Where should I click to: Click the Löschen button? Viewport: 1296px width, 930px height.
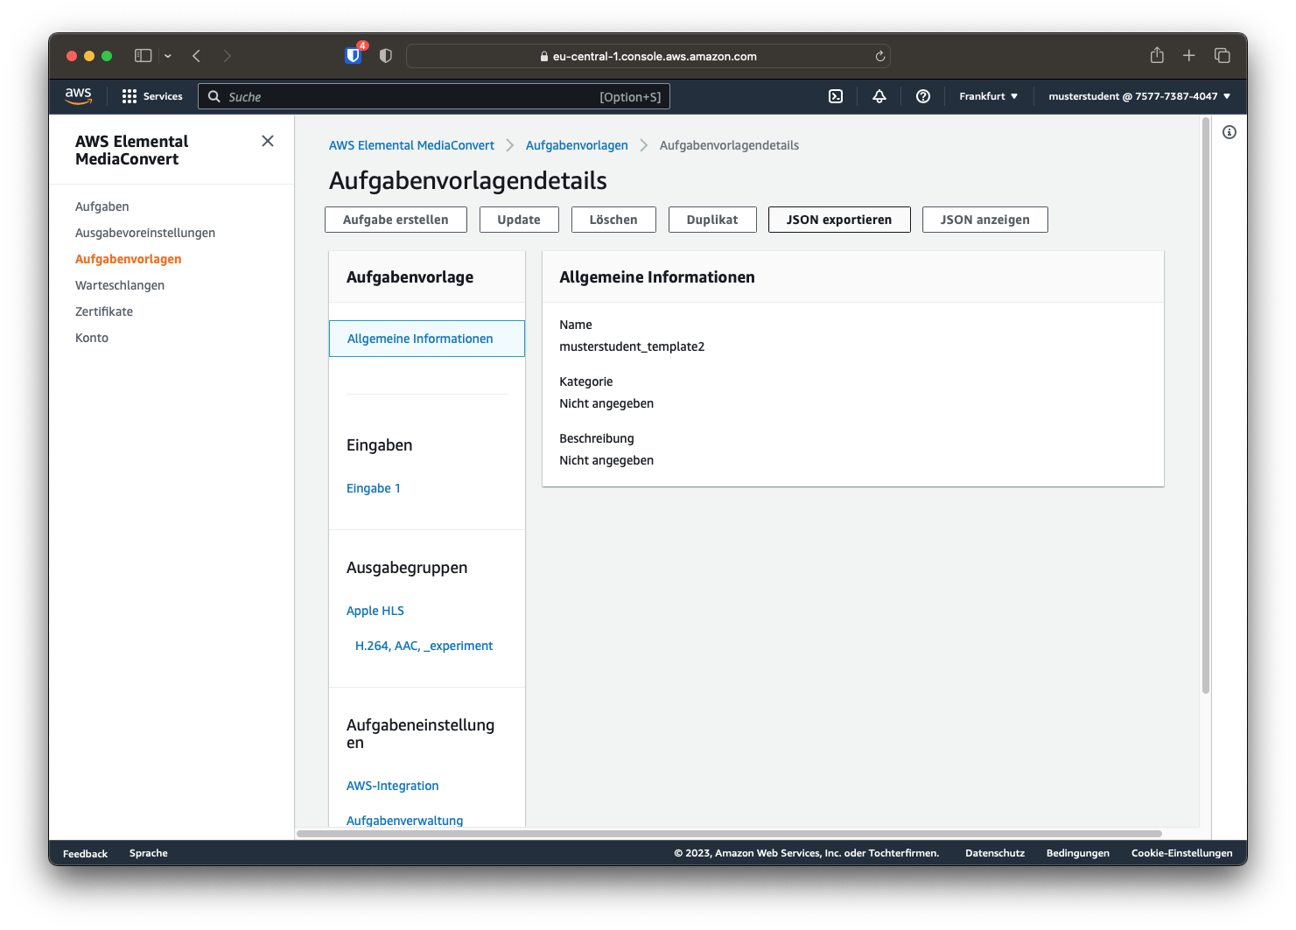click(613, 220)
